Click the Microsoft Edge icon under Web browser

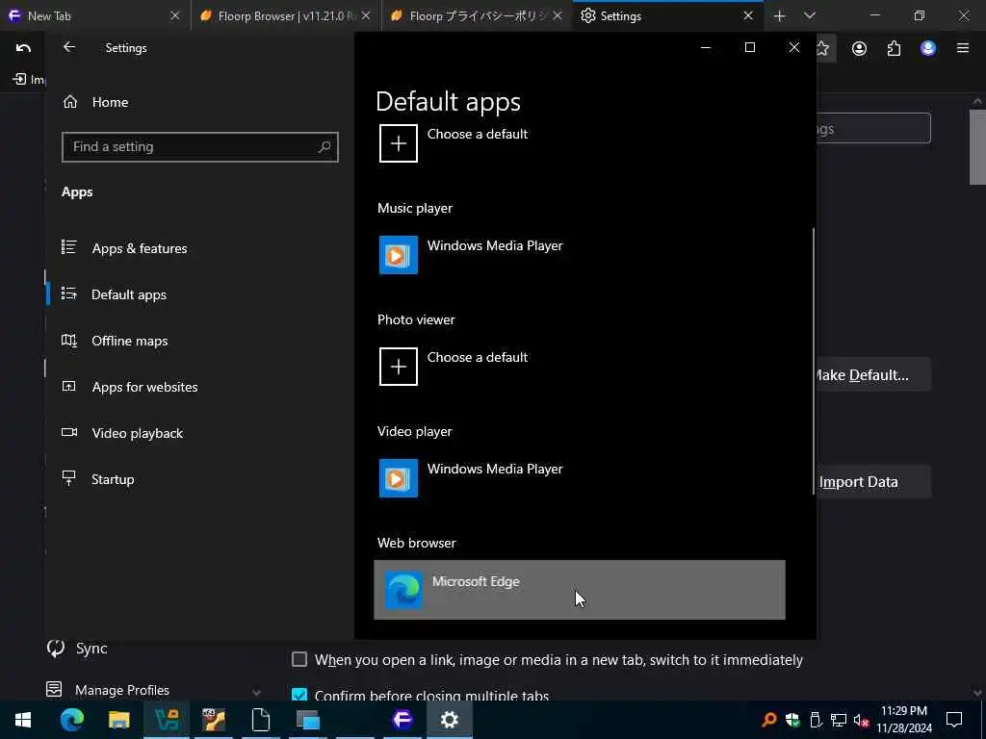tap(403, 590)
